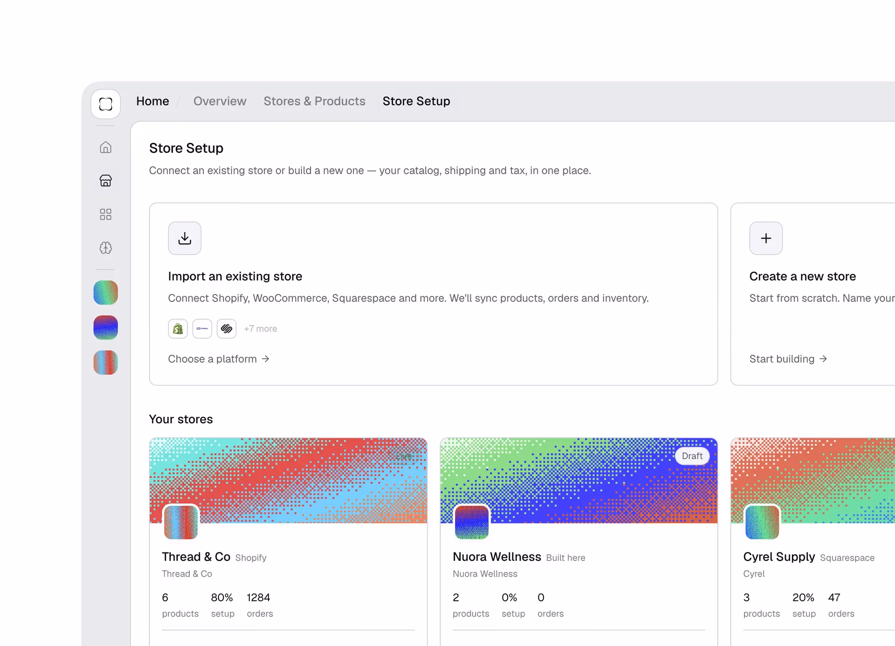Open the Cyrel Supply banner image
This screenshot has height=646, width=895.
pyautogui.click(x=813, y=480)
